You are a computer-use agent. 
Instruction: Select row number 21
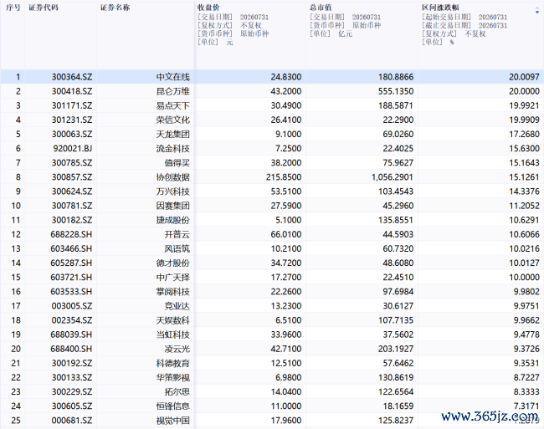point(16,363)
